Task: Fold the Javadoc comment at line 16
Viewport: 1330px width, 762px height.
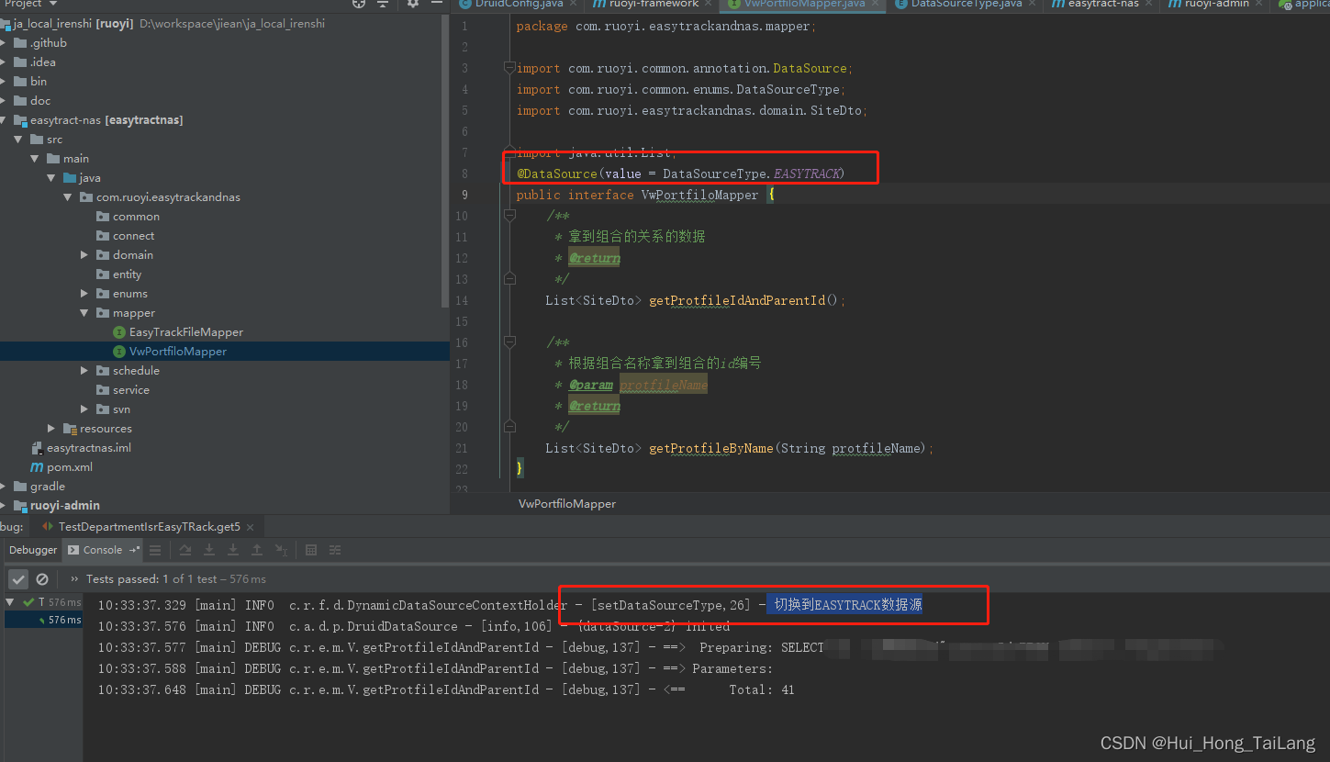Action: pos(509,342)
